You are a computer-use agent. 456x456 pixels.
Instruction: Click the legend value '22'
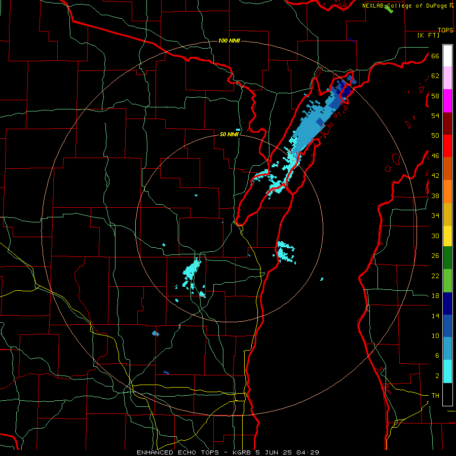pyautogui.click(x=435, y=276)
